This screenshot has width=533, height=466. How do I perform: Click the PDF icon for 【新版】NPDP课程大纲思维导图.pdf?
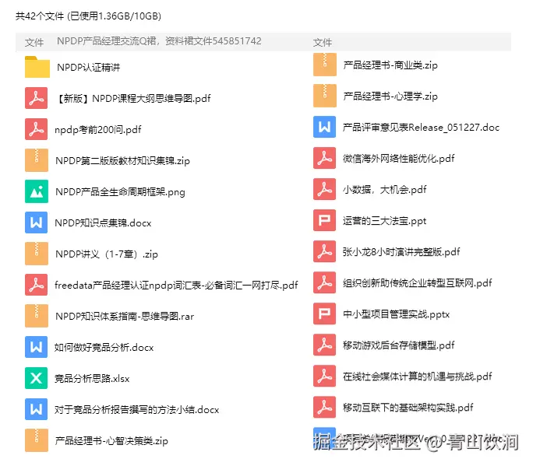pyautogui.click(x=37, y=98)
